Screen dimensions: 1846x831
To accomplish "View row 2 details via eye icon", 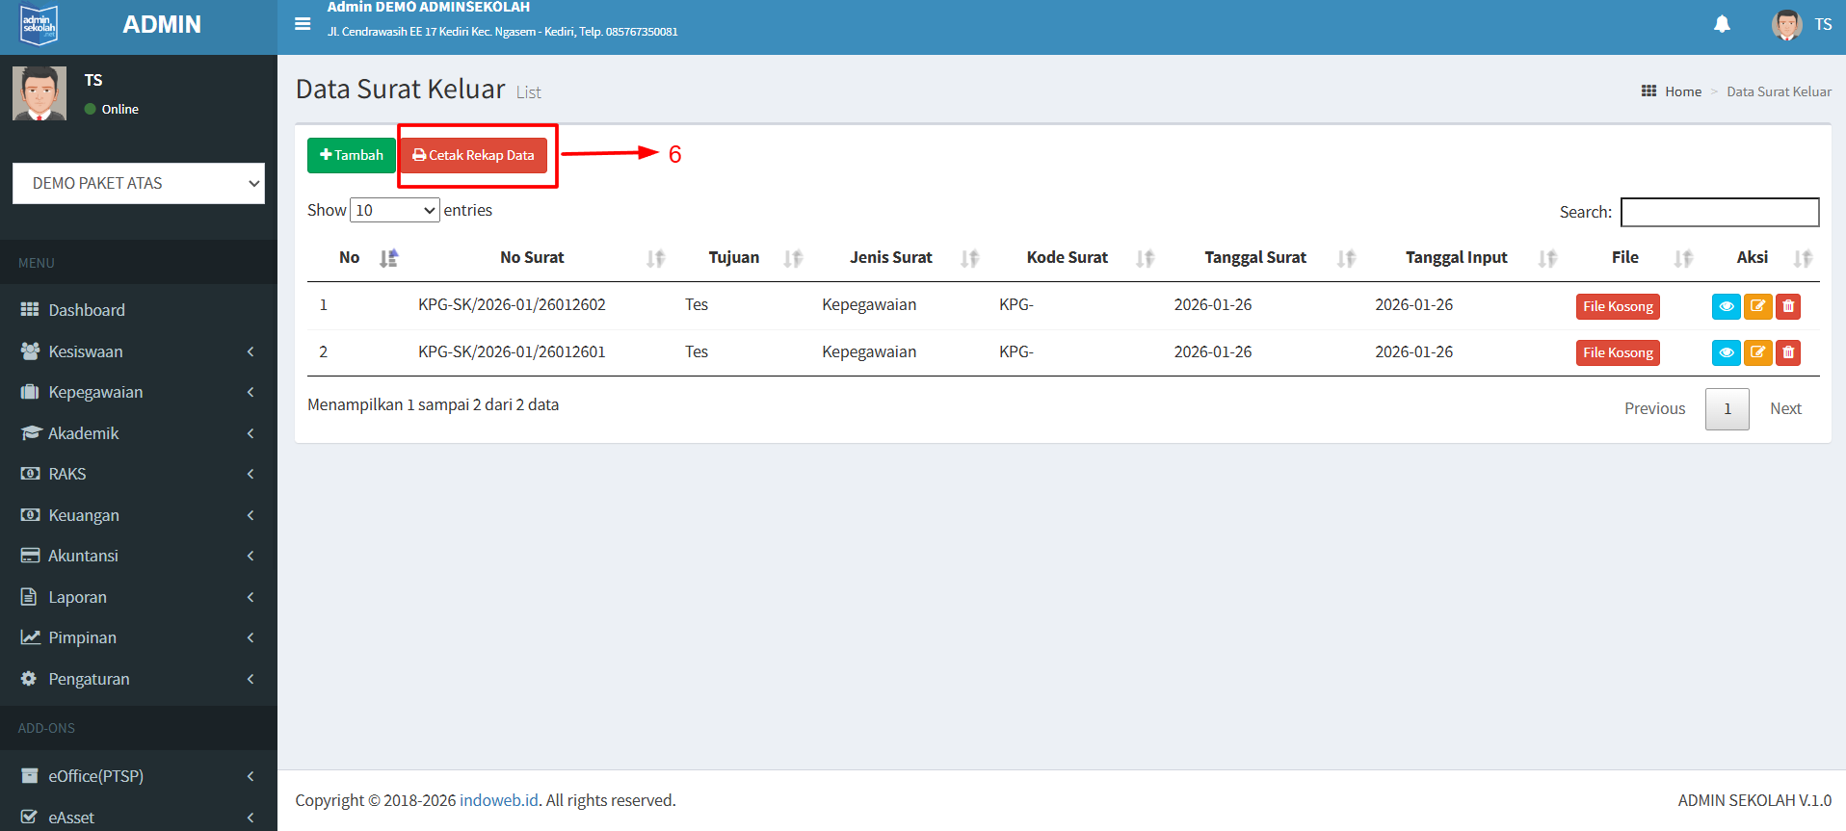I will 1726,352.
